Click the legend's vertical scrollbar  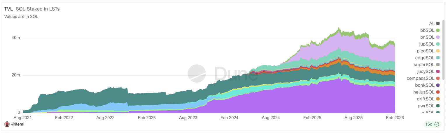point(444,49)
